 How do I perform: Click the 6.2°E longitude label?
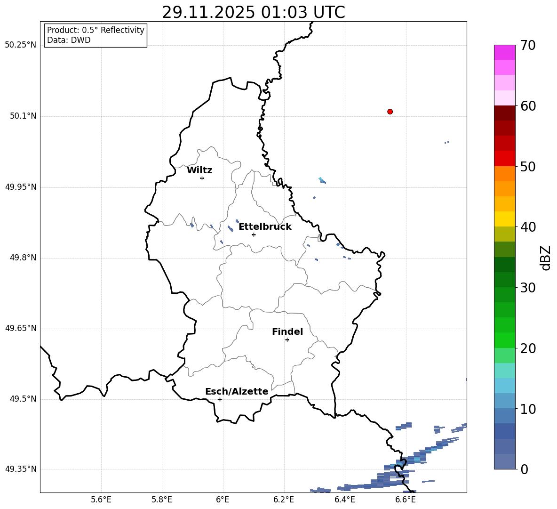[x=284, y=500]
